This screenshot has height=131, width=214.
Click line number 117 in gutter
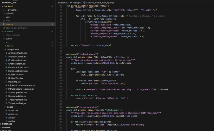60,110
